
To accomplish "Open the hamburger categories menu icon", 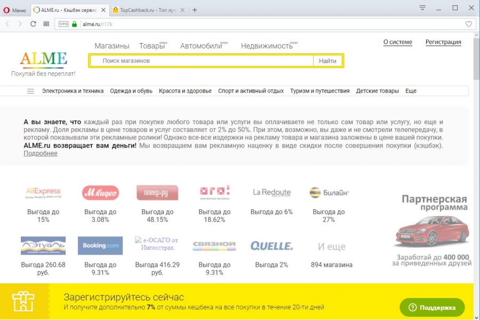I will click(x=30, y=91).
